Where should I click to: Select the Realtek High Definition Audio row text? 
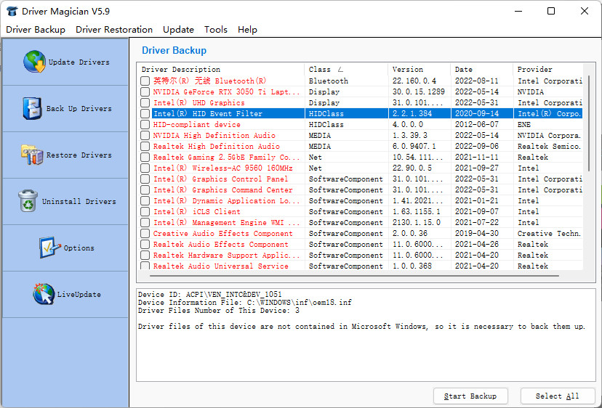[216, 147]
